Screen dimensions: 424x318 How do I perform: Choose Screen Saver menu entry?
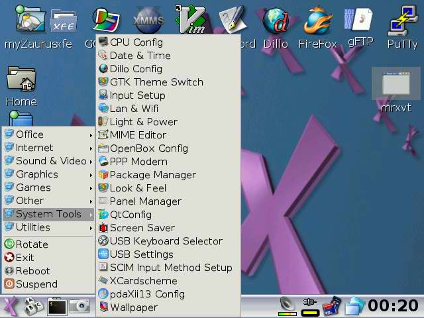pyautogui.click(x=142, y=228)
